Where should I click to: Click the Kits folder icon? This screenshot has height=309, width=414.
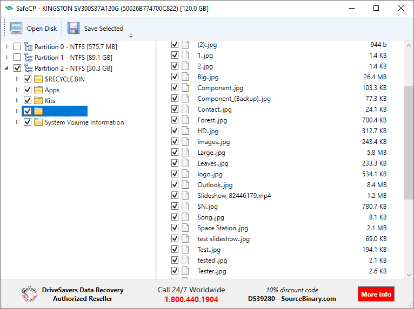(x=38, y=101)
